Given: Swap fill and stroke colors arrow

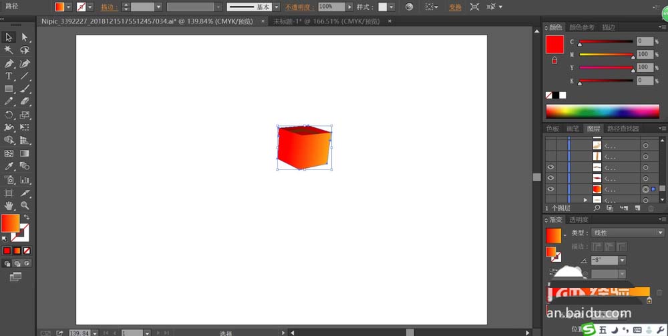Looking at the screenshot, I should tap(27, 217).
